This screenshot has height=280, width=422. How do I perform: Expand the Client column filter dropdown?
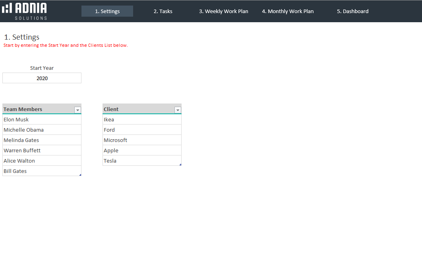(178, 110)
